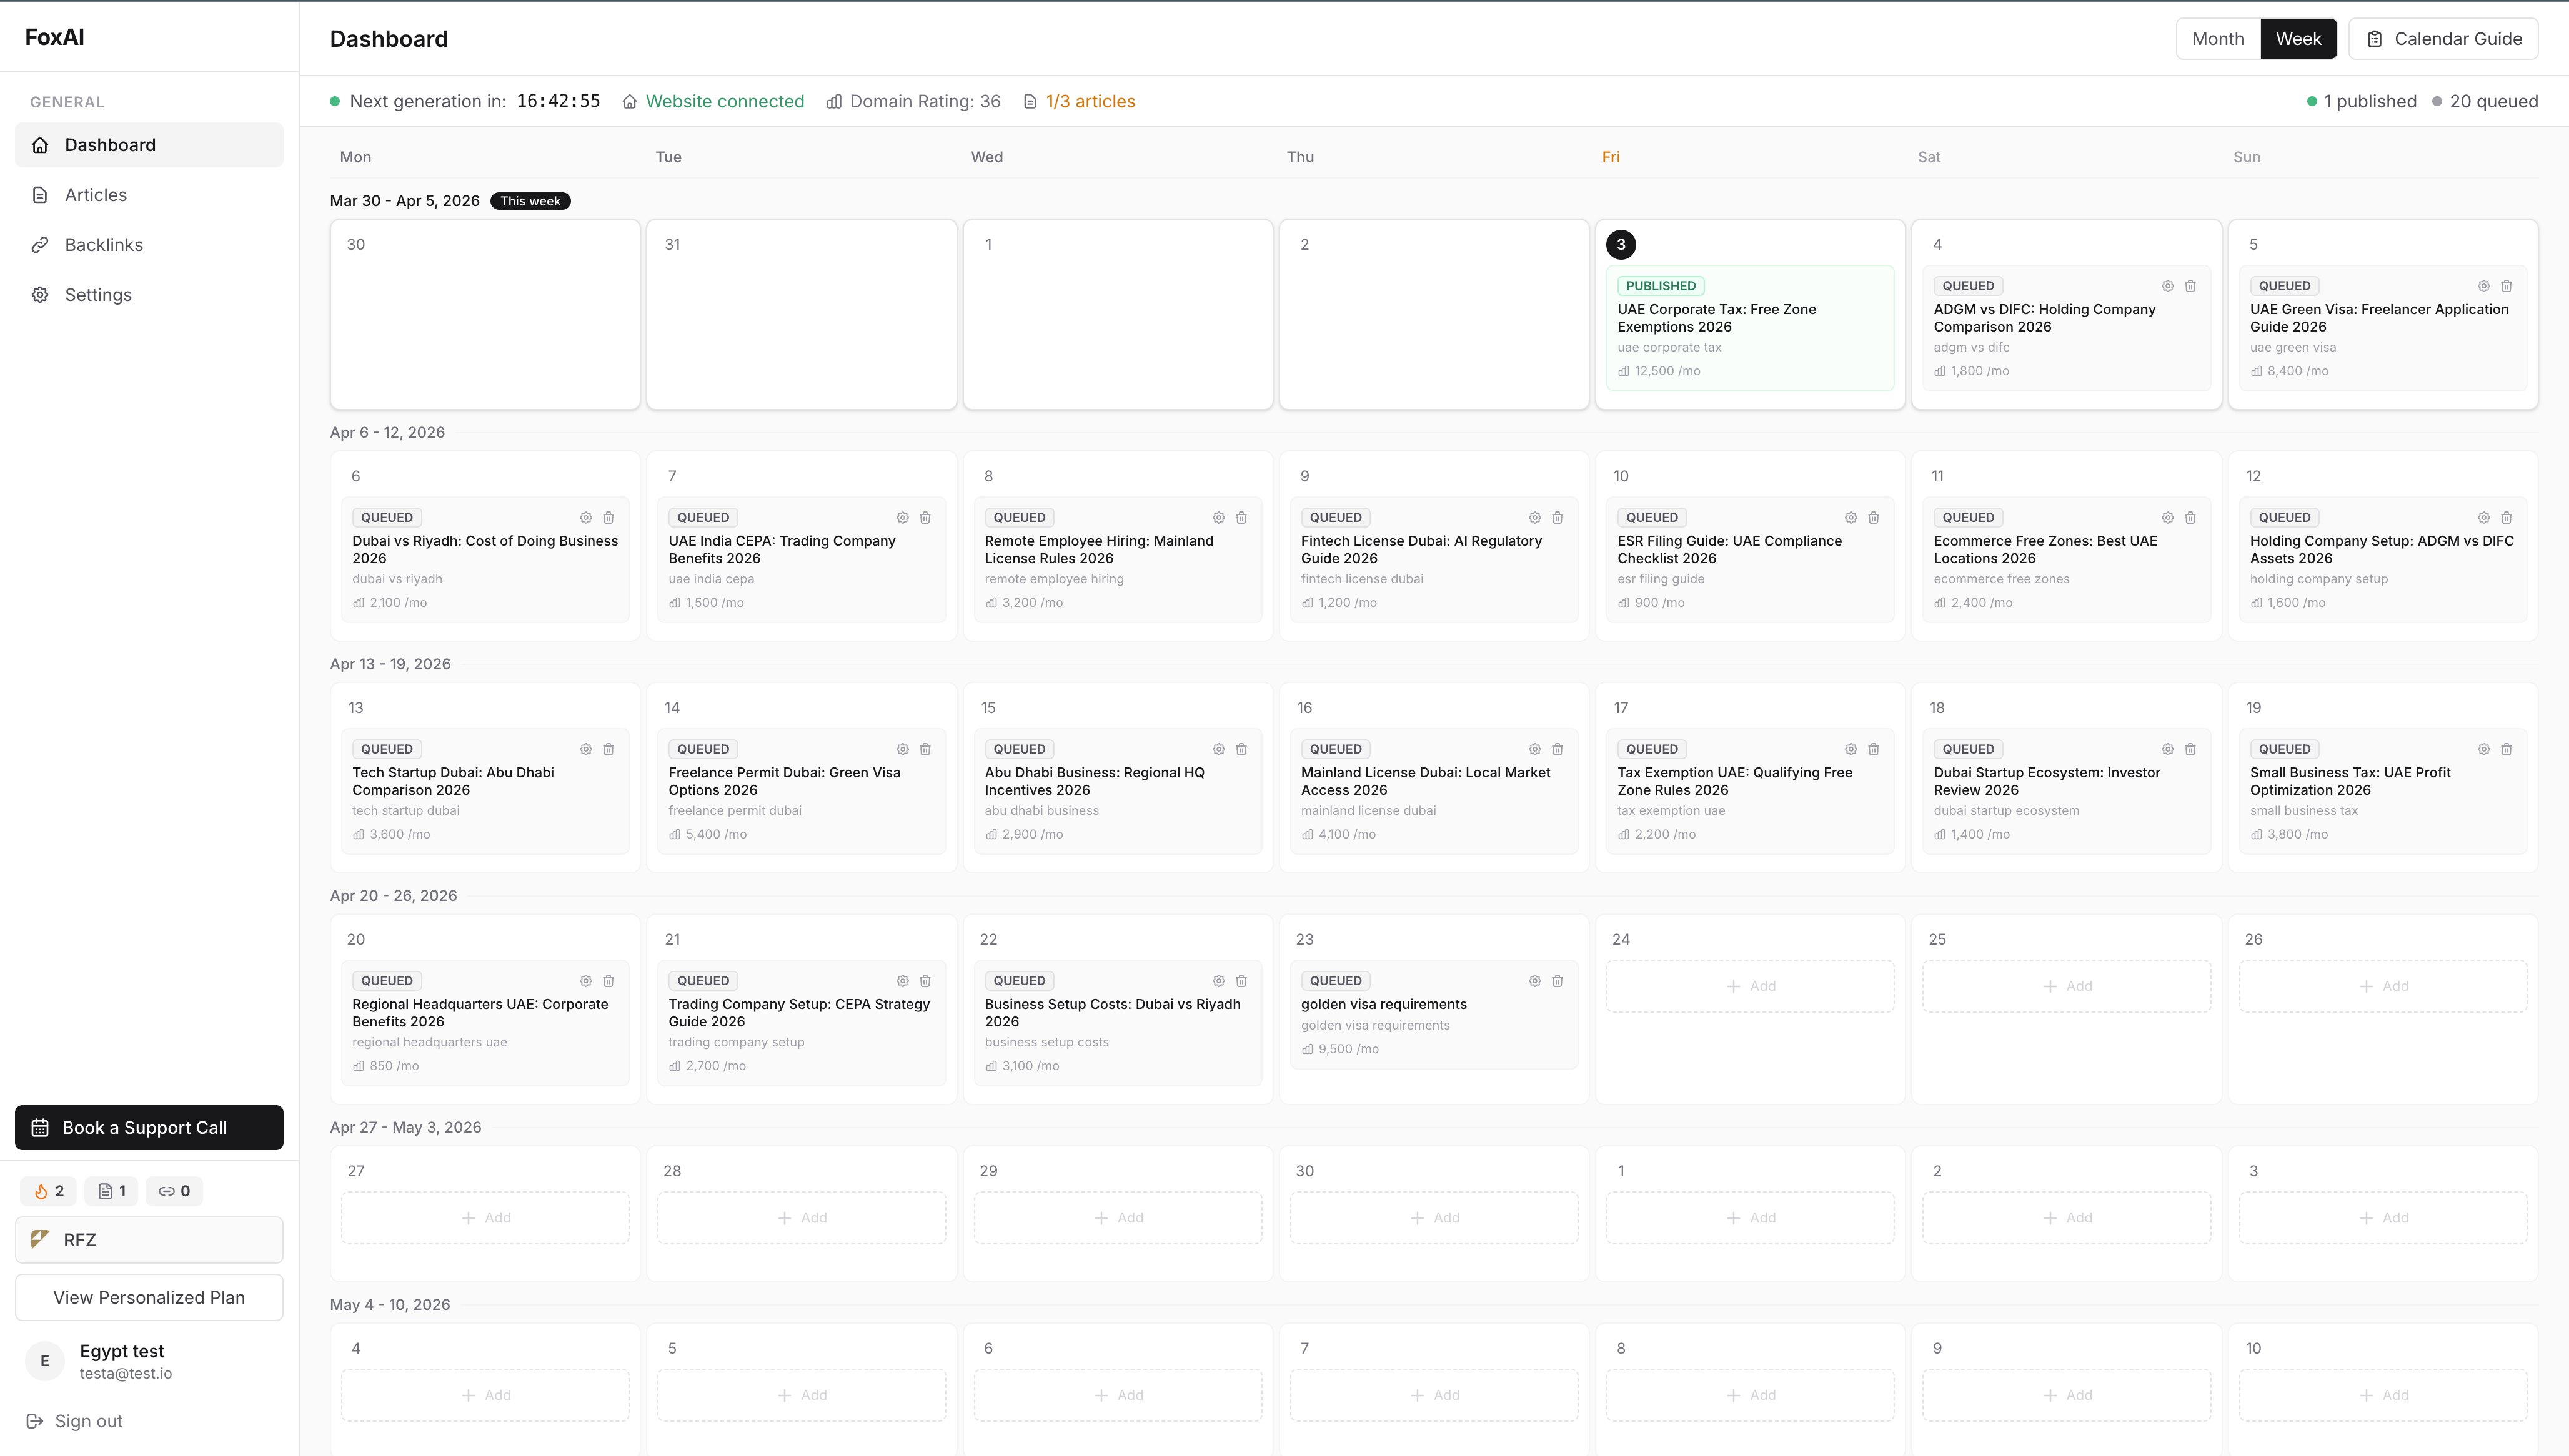The image size is (2569, 1456).
Task: Click the streak flame counter badge
Action: [x=48, y=1191]
